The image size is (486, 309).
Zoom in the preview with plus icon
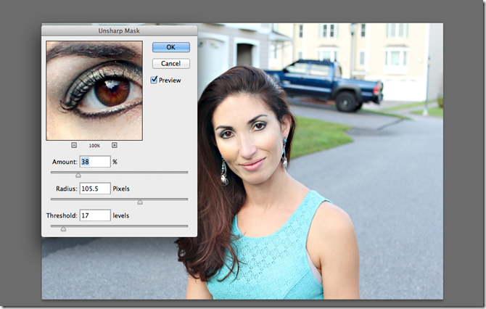tap(115, 145)
